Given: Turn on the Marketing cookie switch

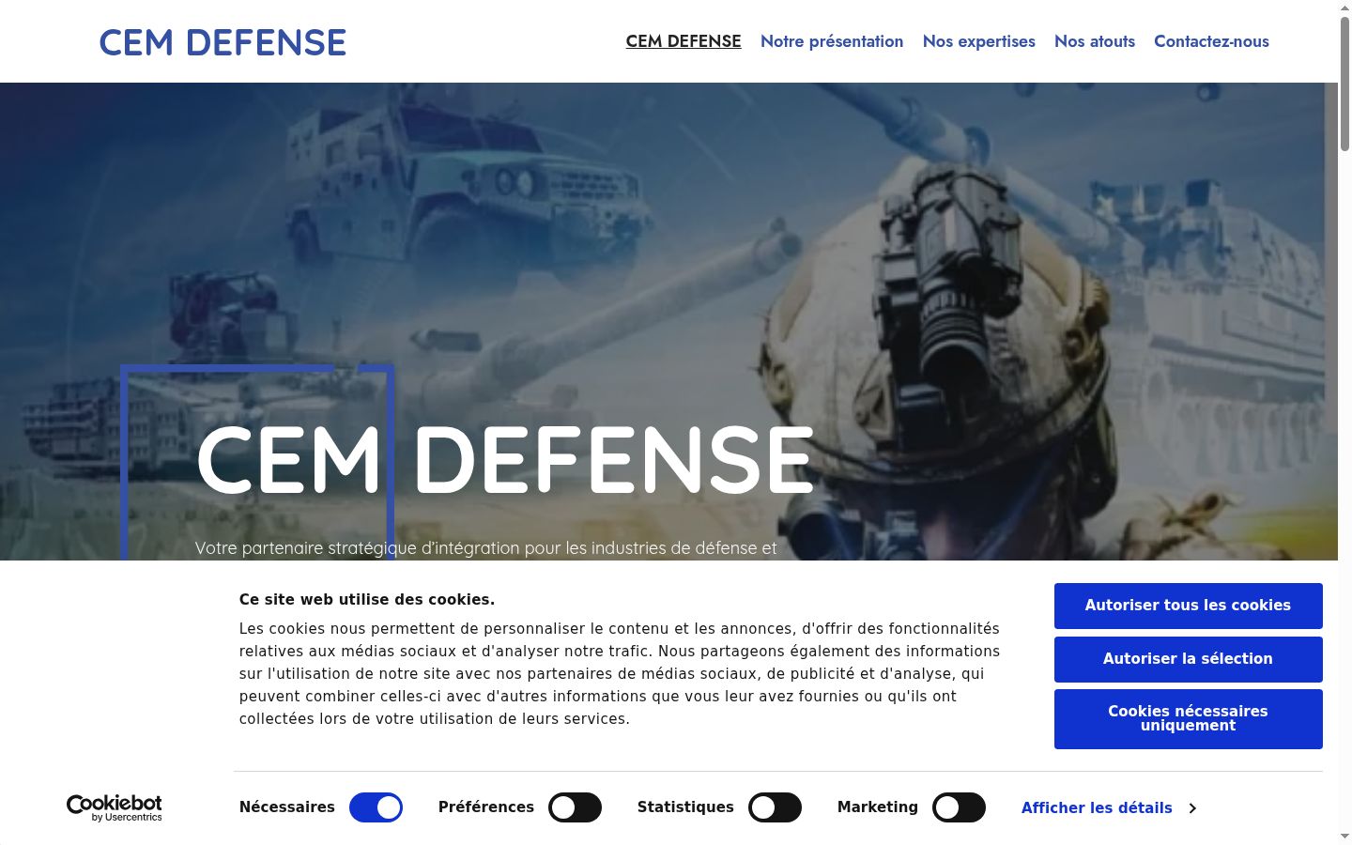Looking at the screenshot, I should (x=959, y=807).
